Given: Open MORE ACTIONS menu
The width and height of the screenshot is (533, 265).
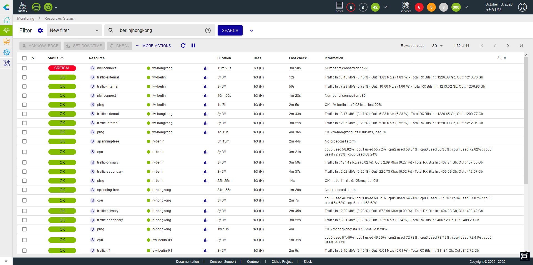Looking at the screenshot, I should pyautogui.click(x=154, y=46).
